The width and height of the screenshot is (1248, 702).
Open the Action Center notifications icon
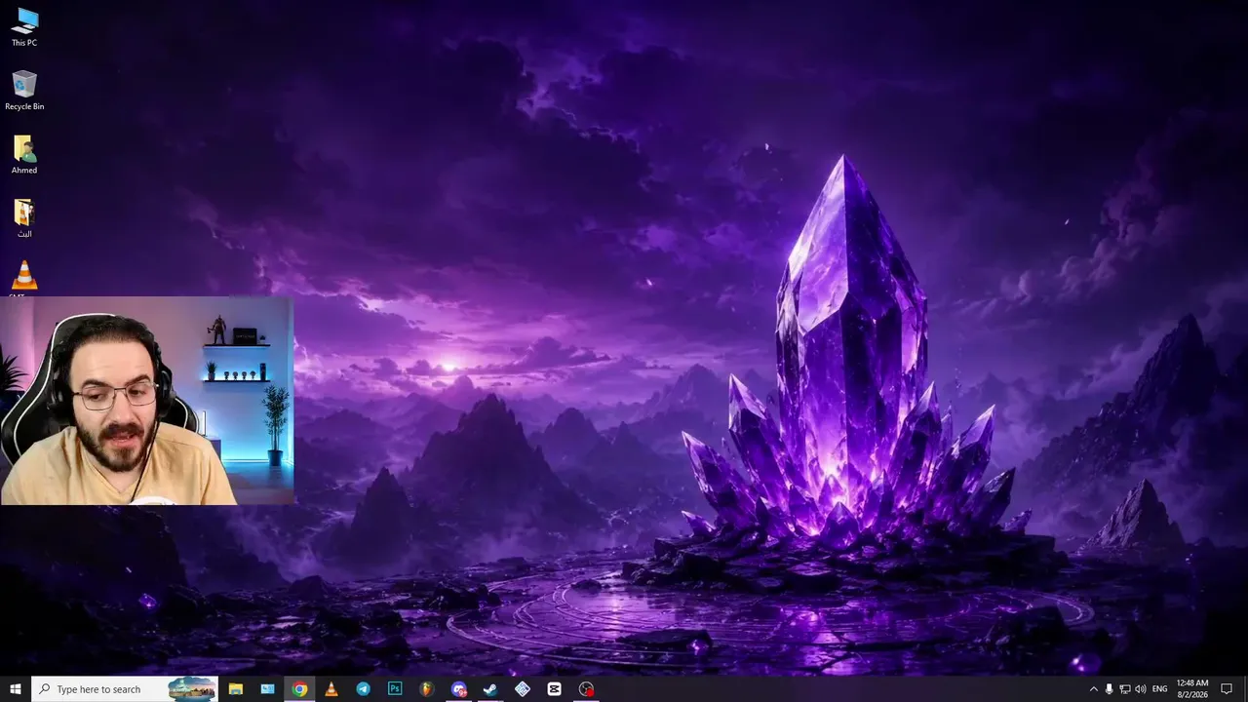point(1227,689)
